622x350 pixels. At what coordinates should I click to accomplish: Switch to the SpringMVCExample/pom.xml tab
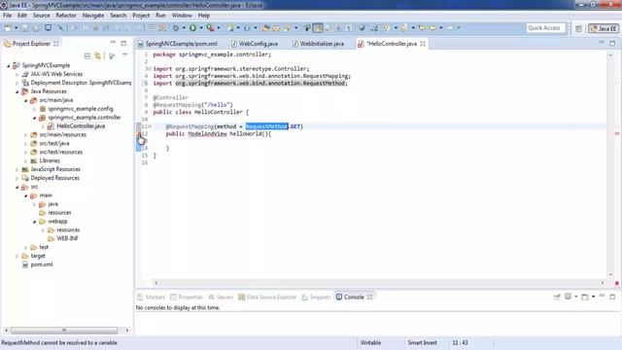coord(177,44)
